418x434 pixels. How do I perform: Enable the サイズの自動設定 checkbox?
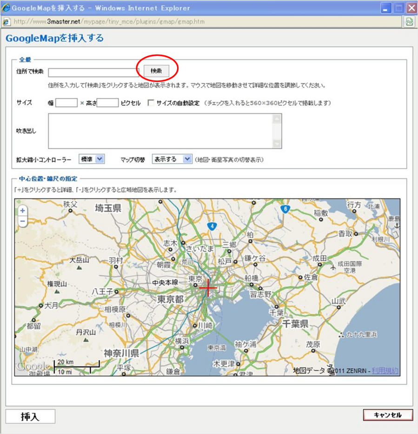point(151,103)
